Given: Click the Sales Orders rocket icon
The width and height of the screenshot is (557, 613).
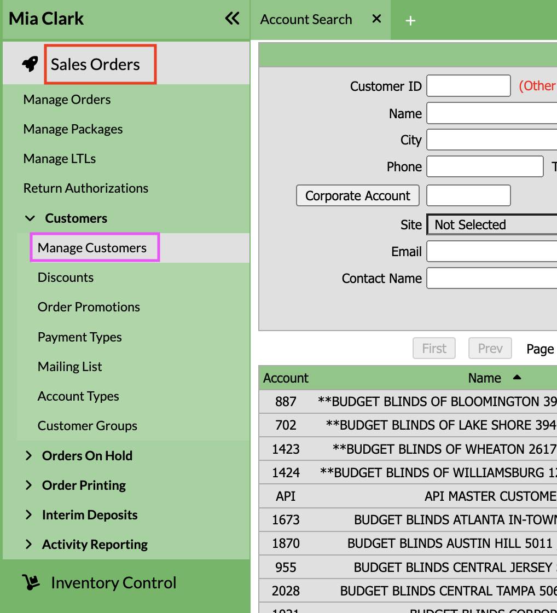Looking at the screenshot, I should coord(30,63).
